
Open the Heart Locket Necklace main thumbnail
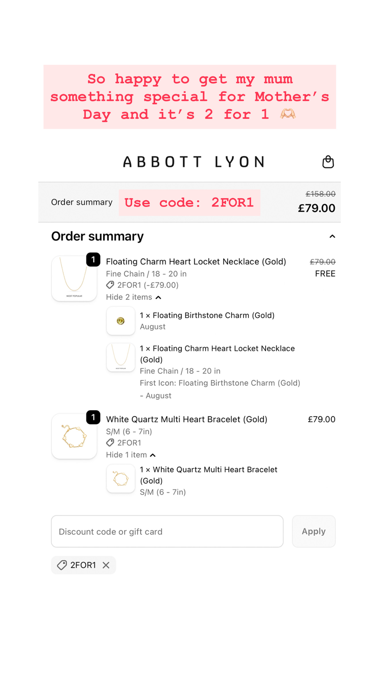click(74, 278)
